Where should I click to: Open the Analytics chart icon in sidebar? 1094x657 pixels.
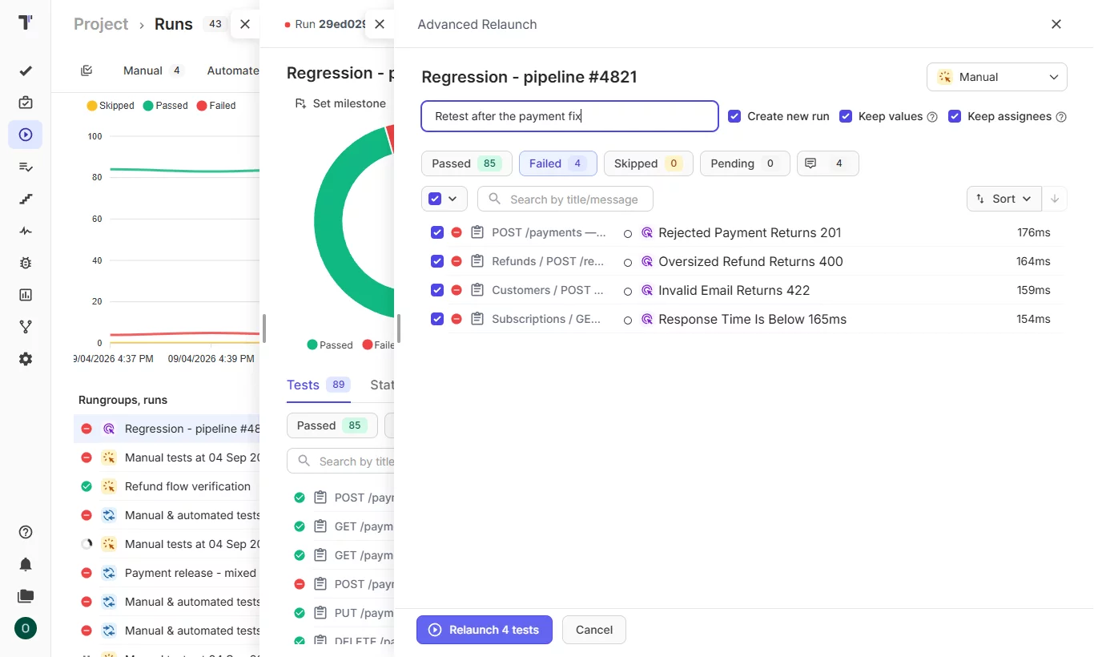click(26, 295)
